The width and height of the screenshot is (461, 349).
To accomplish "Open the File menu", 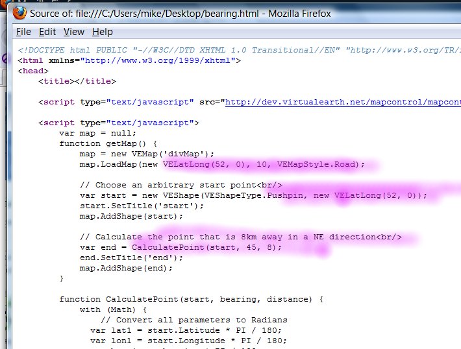I will coord(23,32).
